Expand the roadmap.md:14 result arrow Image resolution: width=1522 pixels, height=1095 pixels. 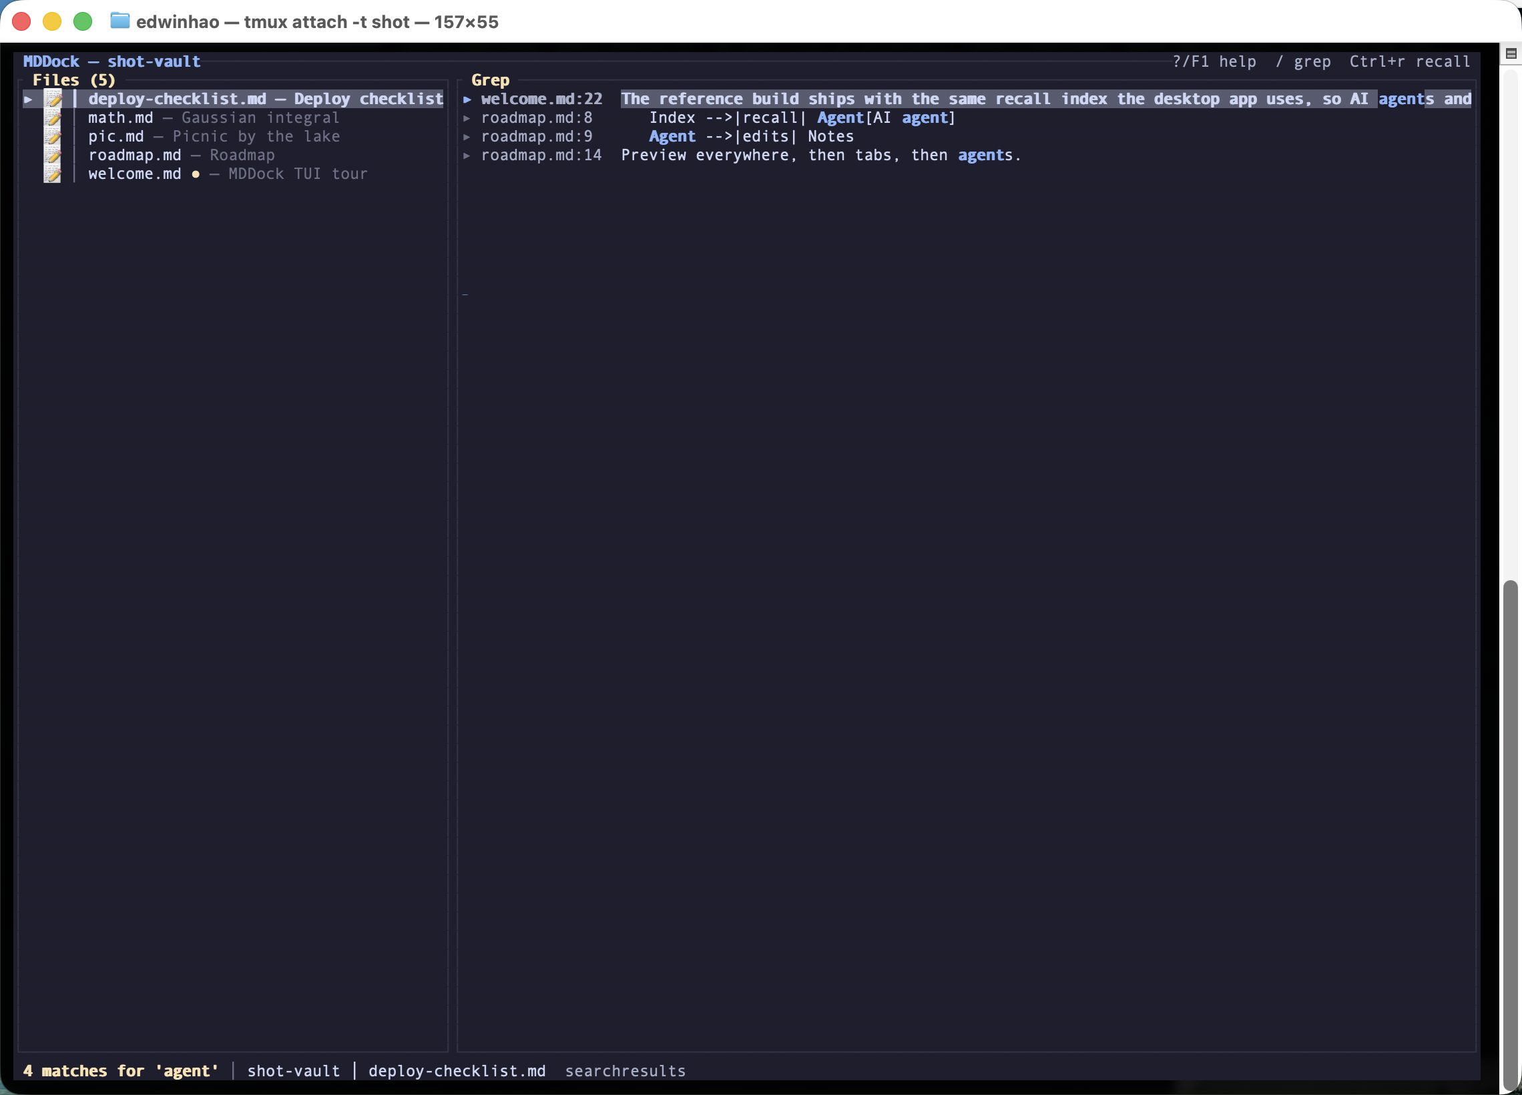point(467,156)
